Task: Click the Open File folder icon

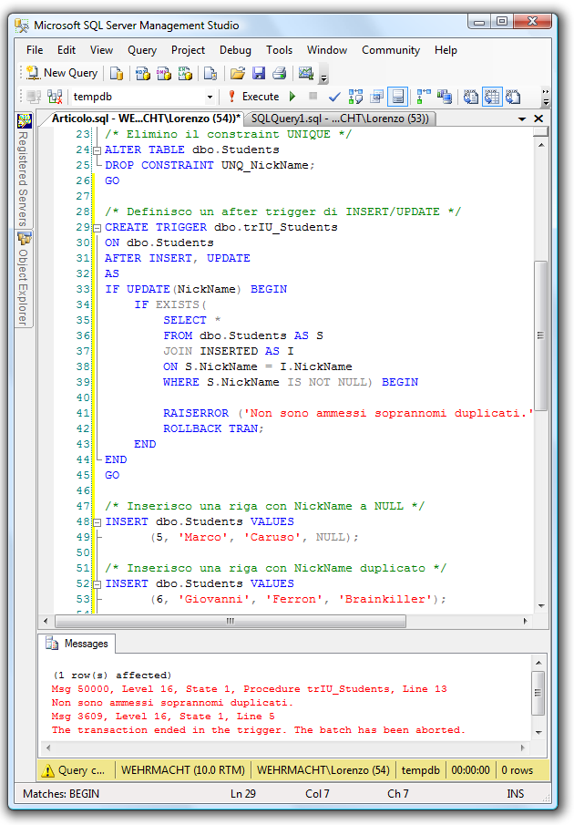Action: 238,73
